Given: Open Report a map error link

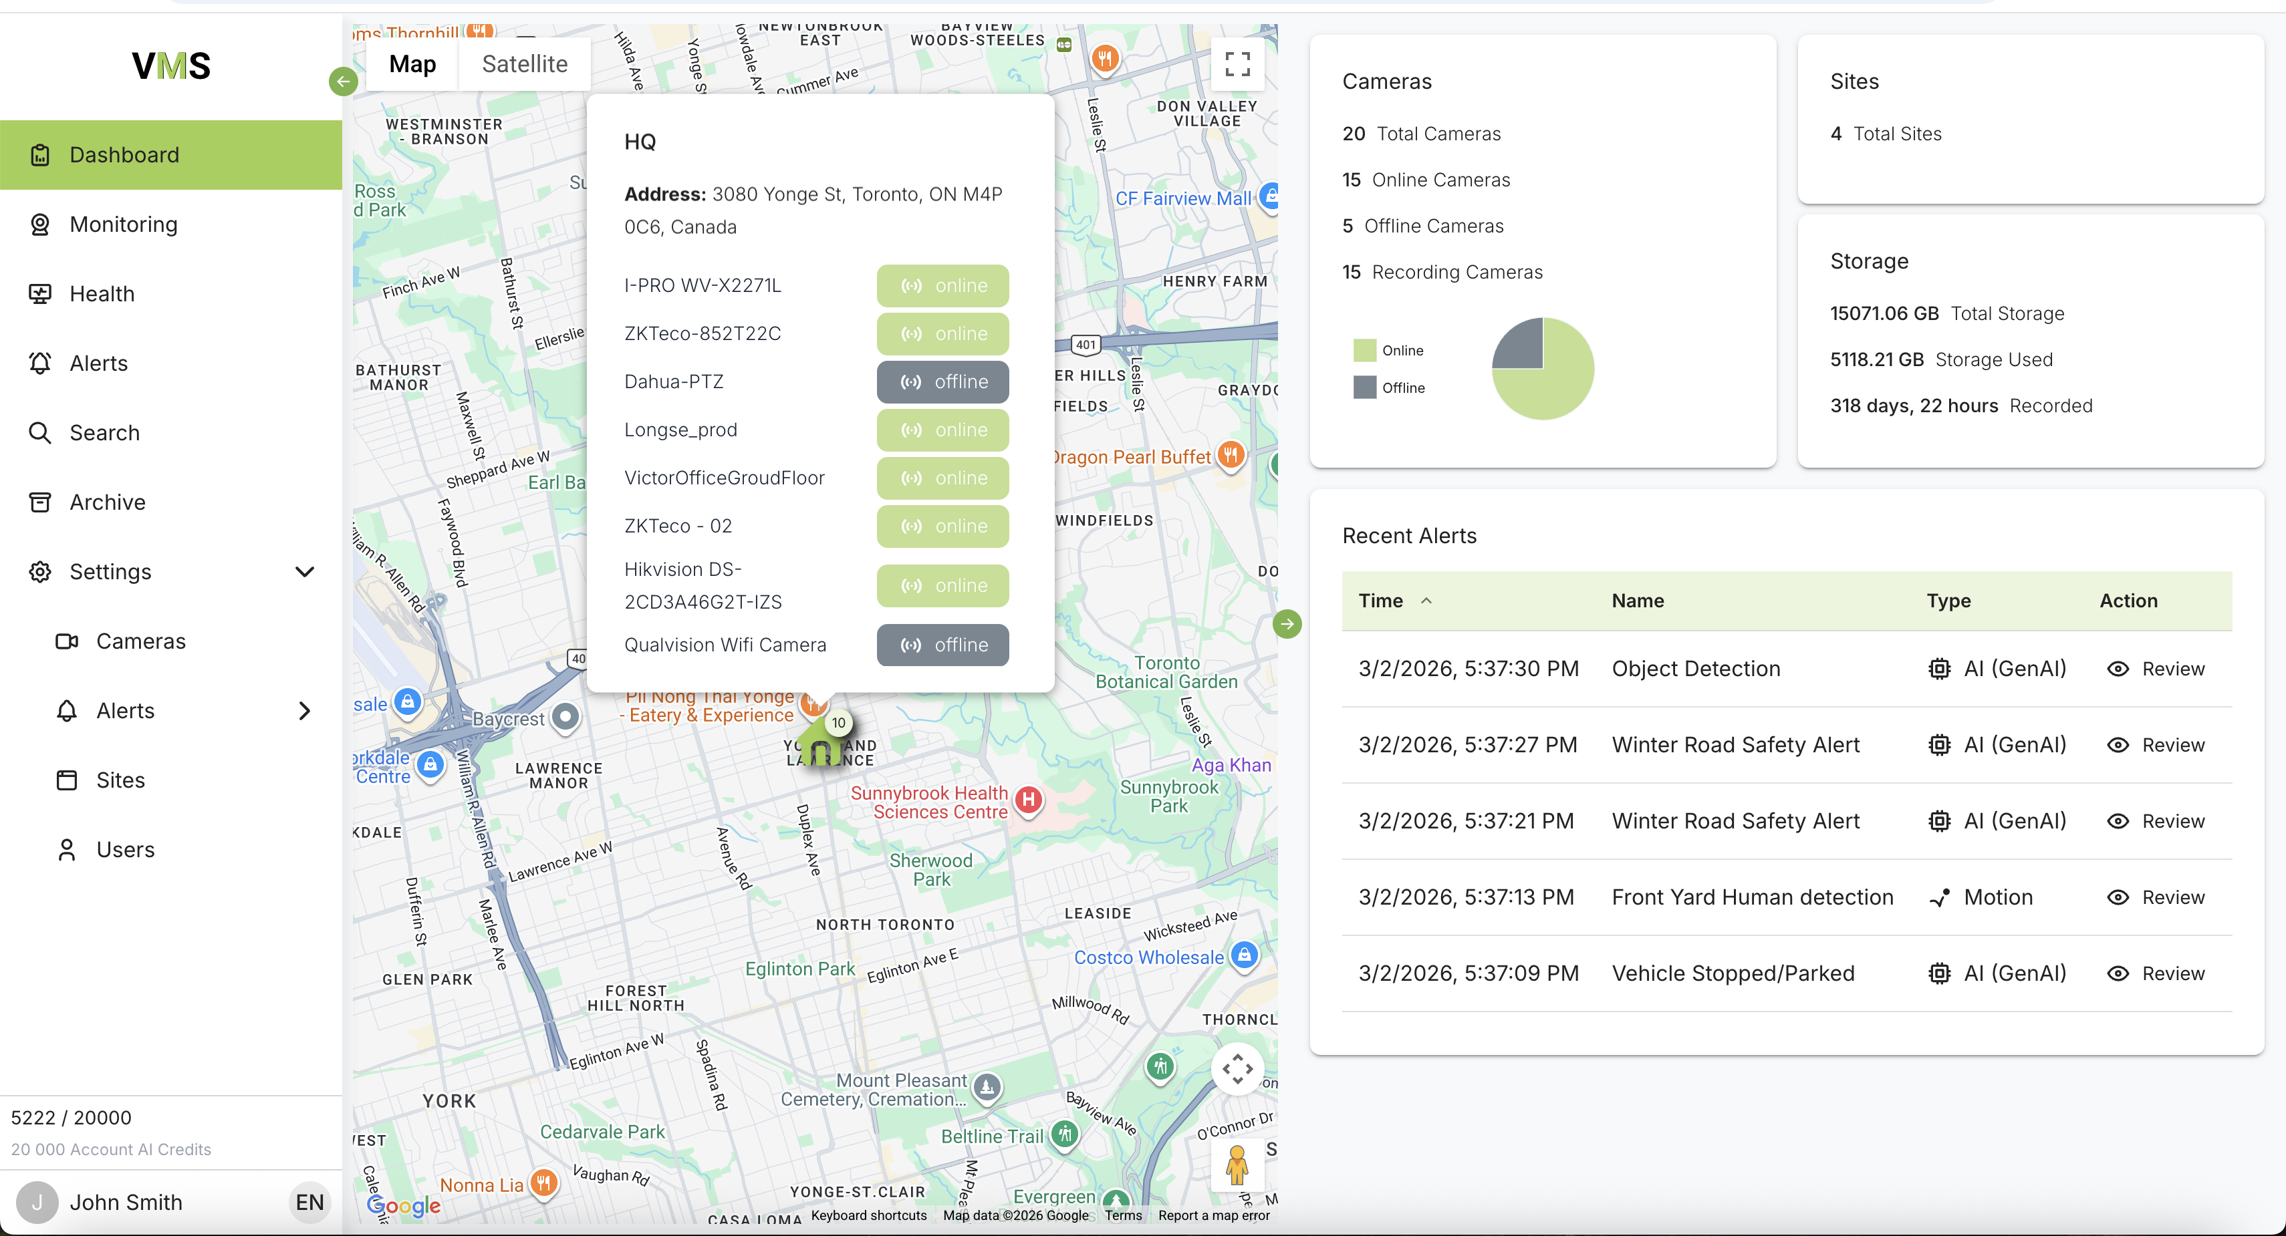Looking at the screenshot, I should coord(1213,1215).
